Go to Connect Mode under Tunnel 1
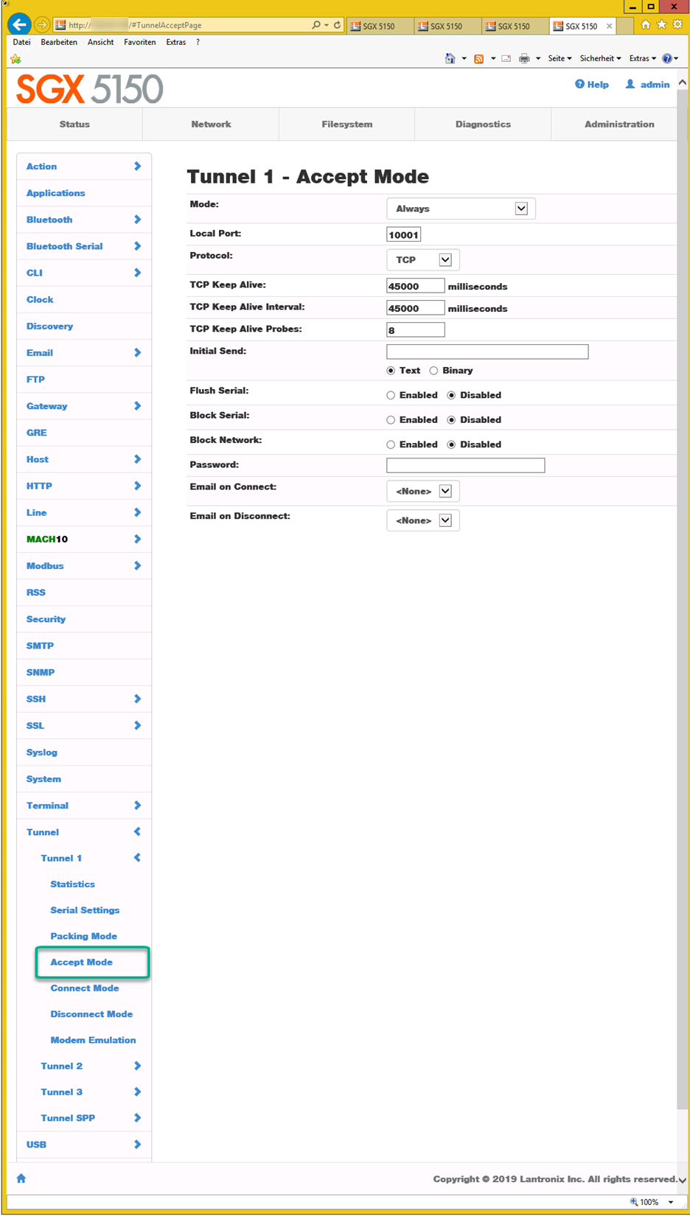 [85, 988]
